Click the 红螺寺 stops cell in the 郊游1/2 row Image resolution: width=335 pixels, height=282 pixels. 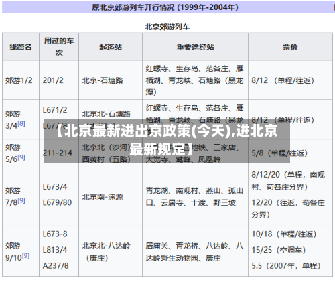(x=195, y=80)
